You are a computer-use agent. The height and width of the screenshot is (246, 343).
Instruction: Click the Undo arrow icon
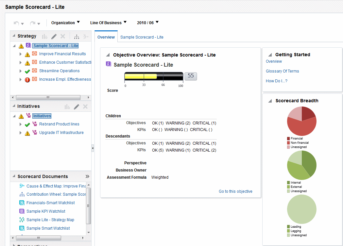(16, 23)
